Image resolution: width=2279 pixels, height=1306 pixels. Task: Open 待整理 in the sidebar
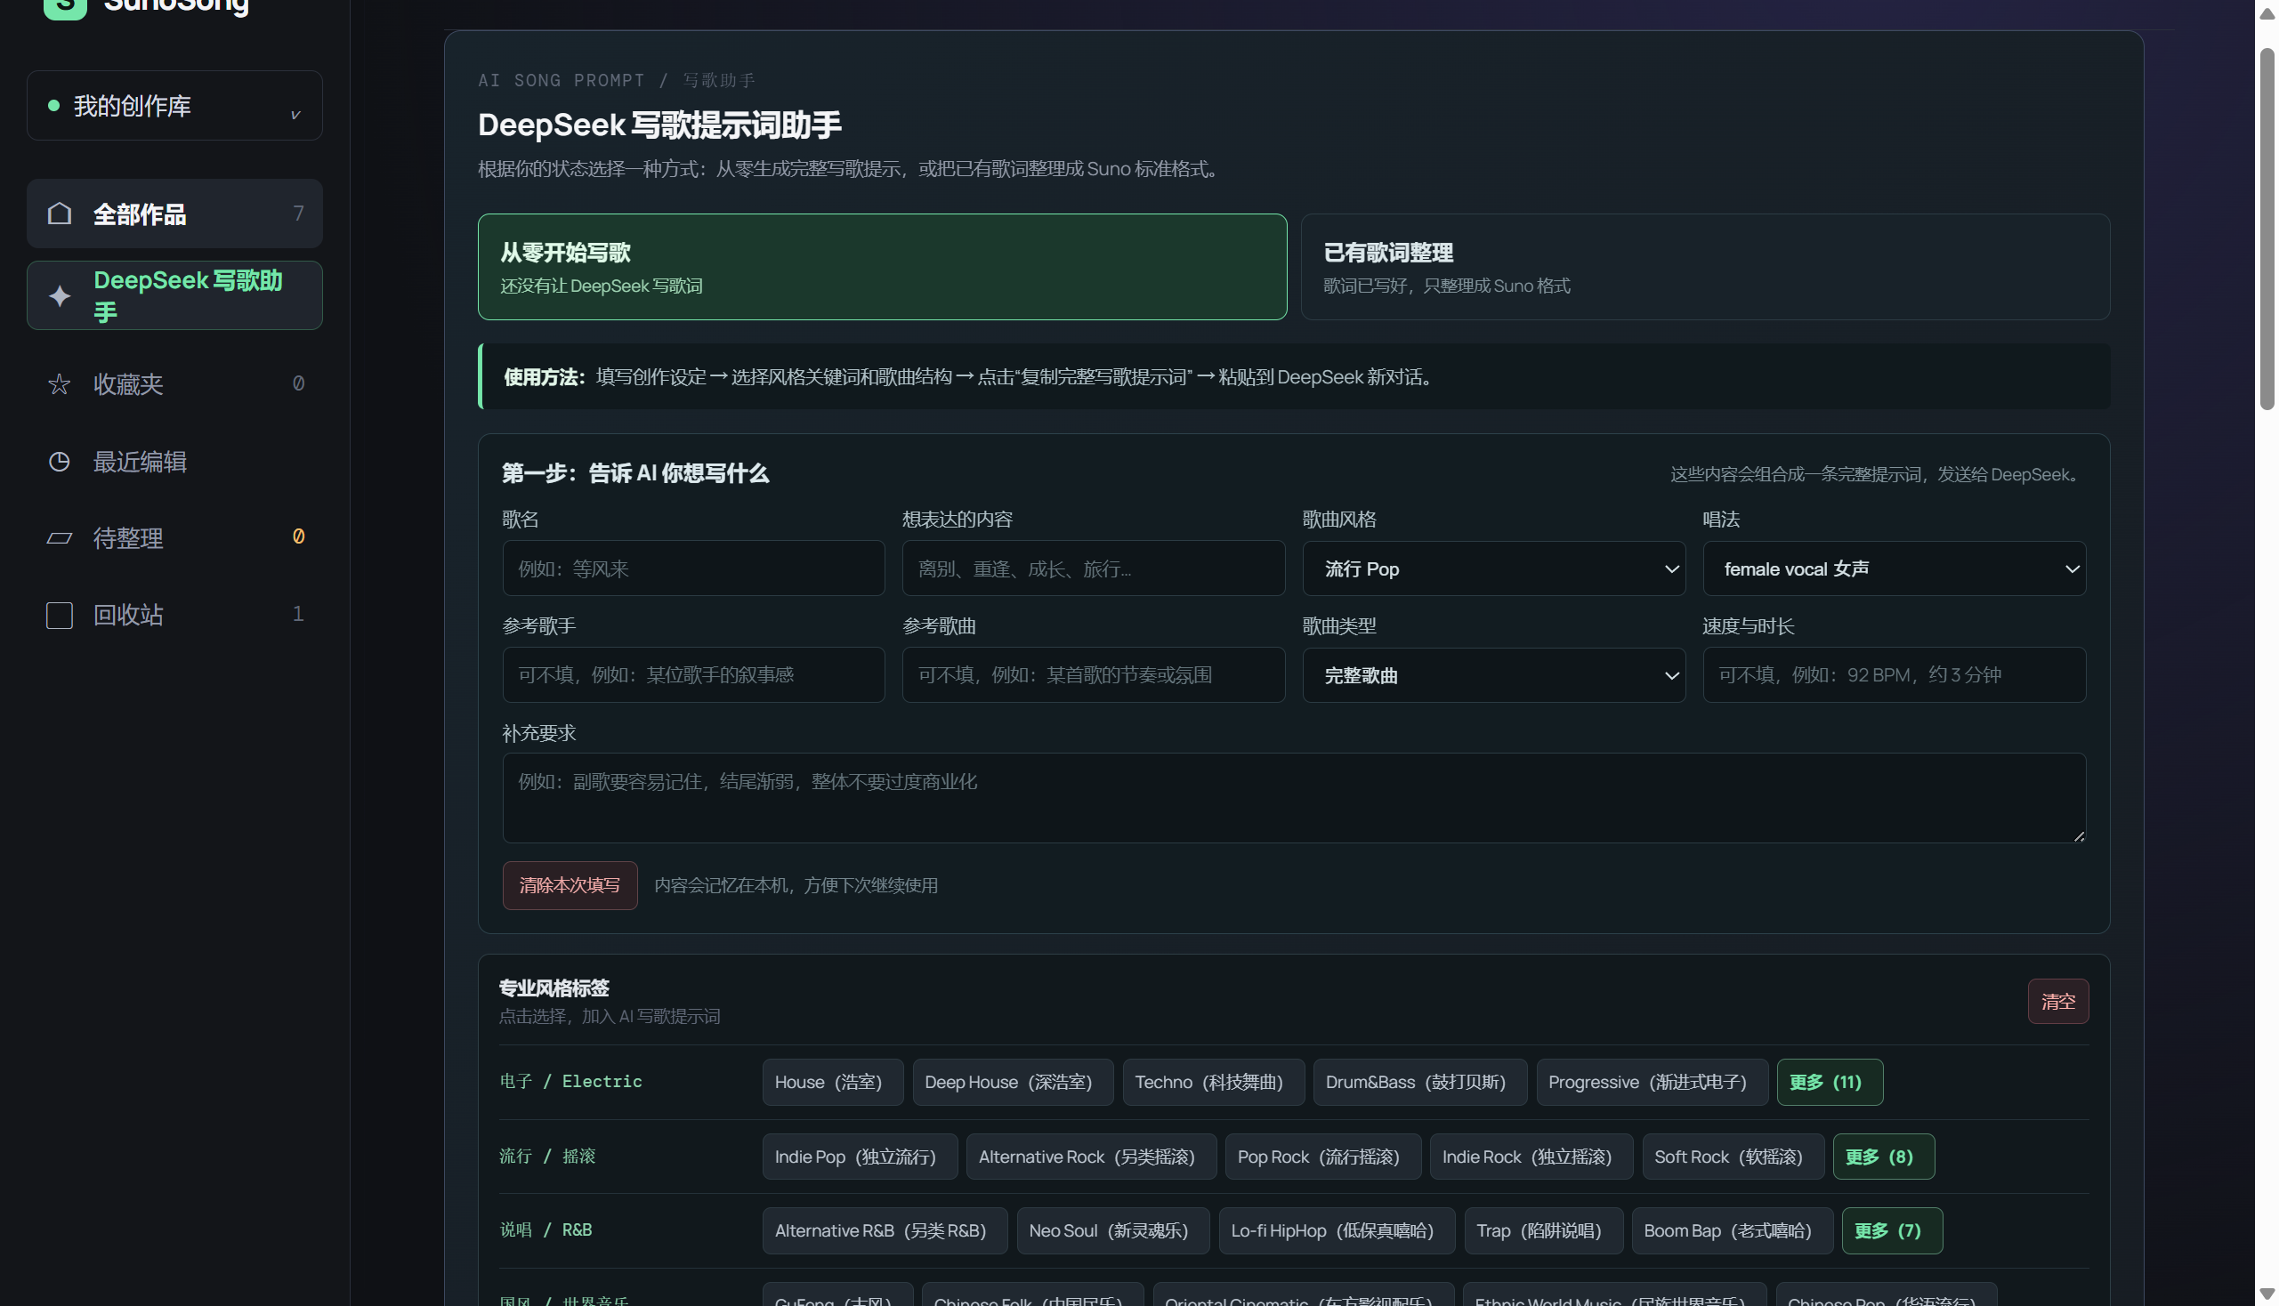(x=175, y=538)
